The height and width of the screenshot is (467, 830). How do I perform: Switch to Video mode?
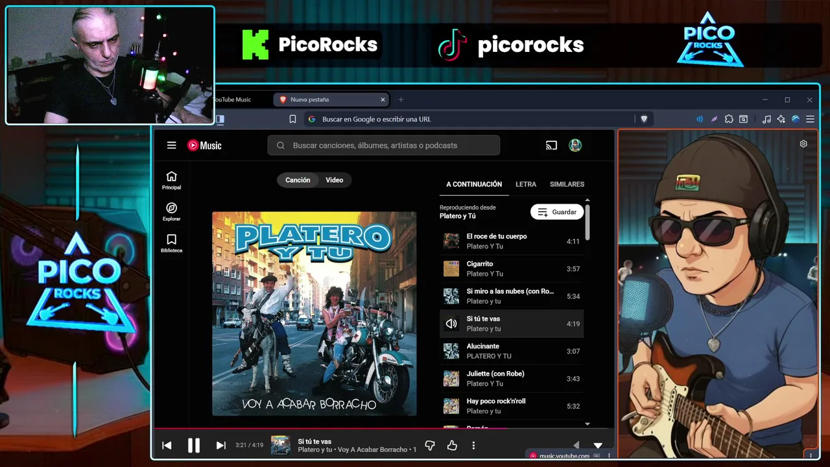(335, 180)
